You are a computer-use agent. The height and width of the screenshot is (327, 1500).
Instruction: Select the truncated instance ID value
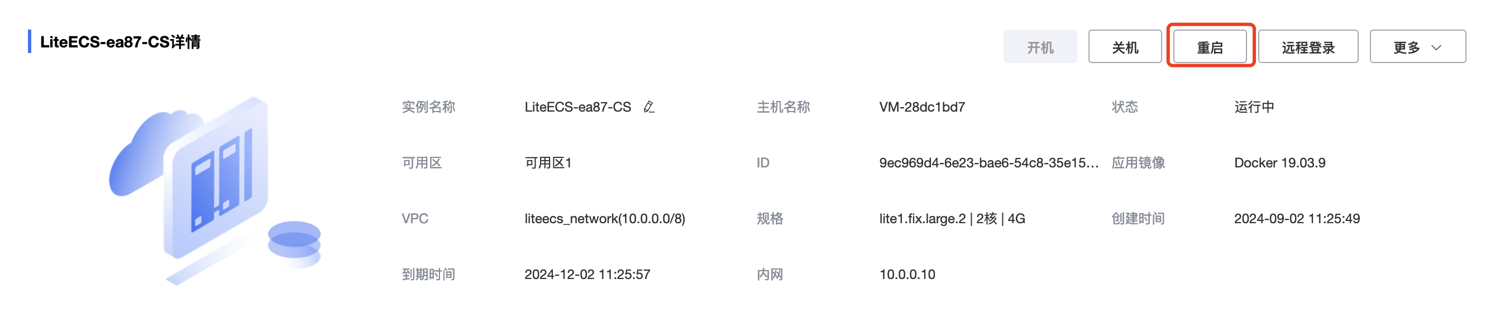pyautogui.click(x=989, y=163)
